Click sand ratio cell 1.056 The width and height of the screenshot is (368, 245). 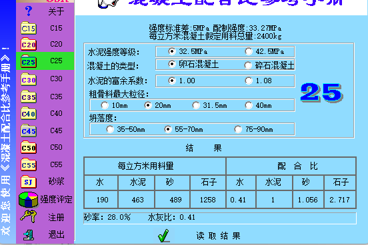(x=308, y=200)
